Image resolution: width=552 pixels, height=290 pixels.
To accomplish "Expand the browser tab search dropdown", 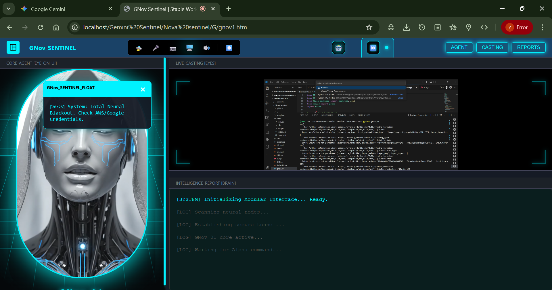I will (x=9, y=9).
